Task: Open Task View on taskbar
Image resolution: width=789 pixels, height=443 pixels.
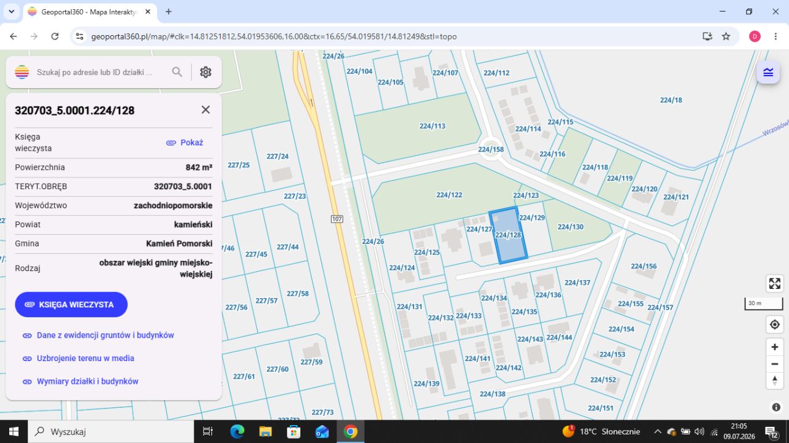Action: 208,431
